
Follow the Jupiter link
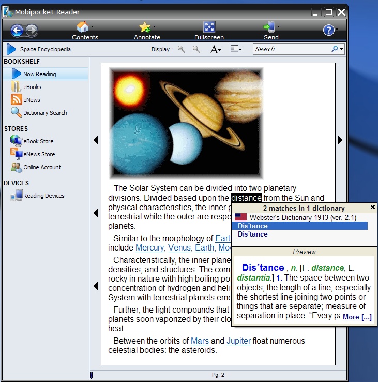238,341
